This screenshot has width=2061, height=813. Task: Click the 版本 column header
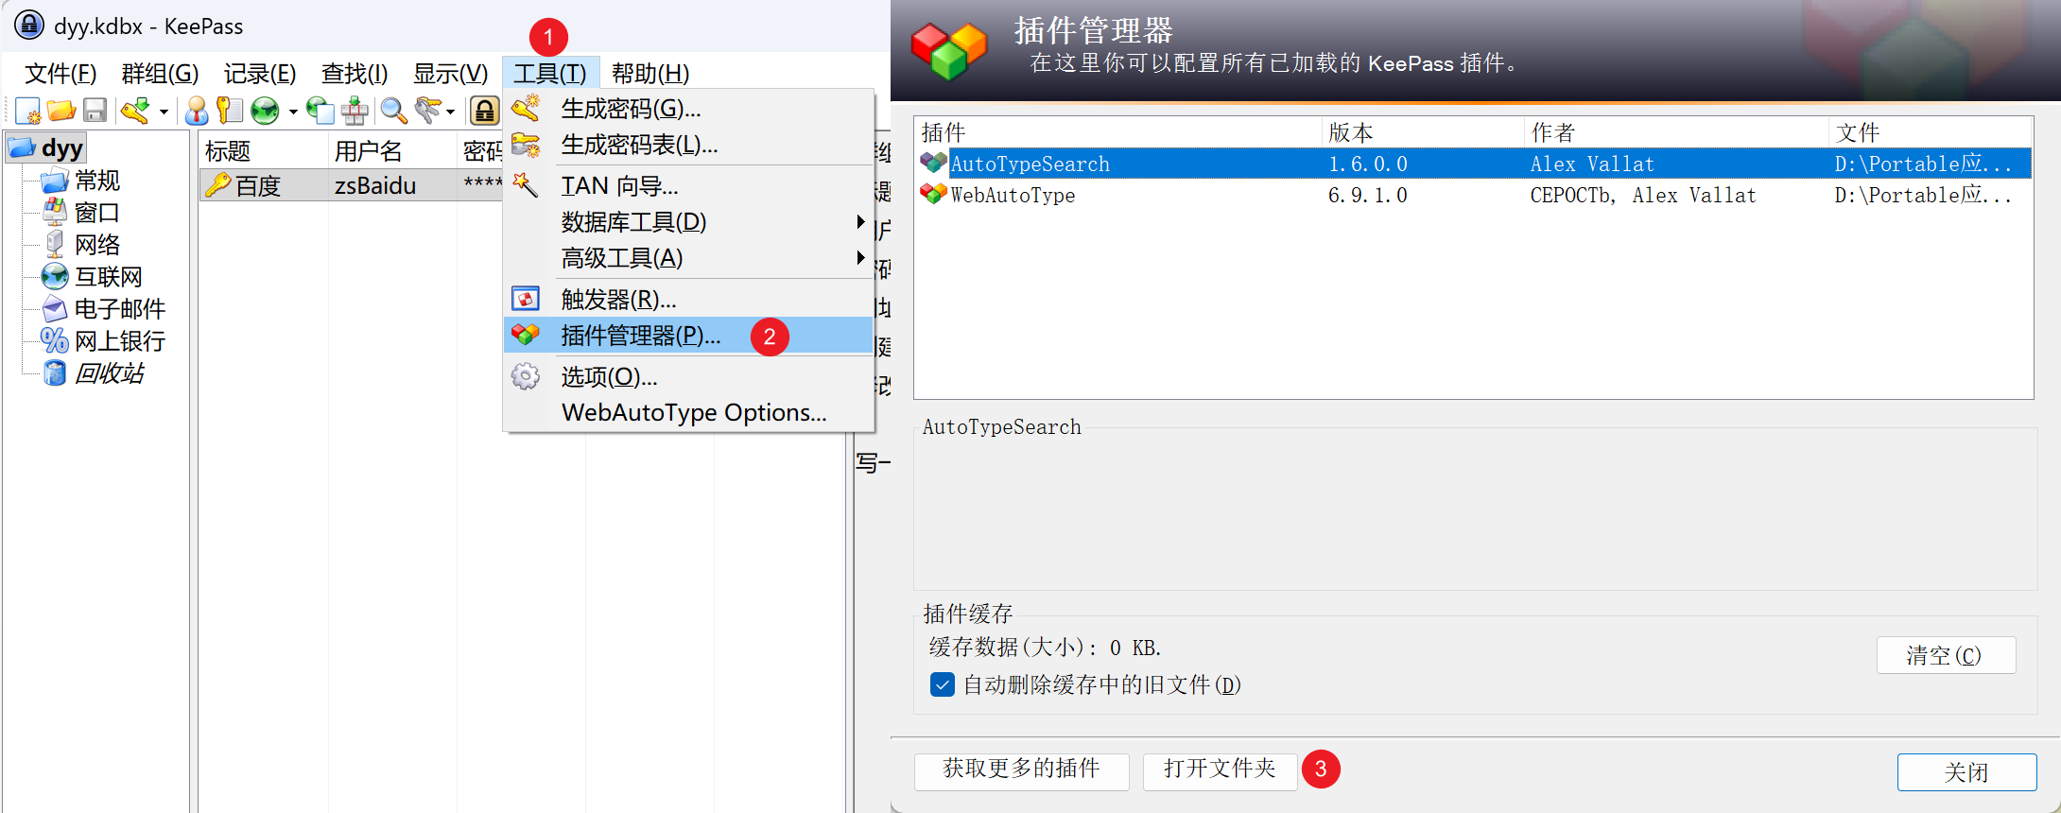pyautogui.click(x=1423, y=132)
